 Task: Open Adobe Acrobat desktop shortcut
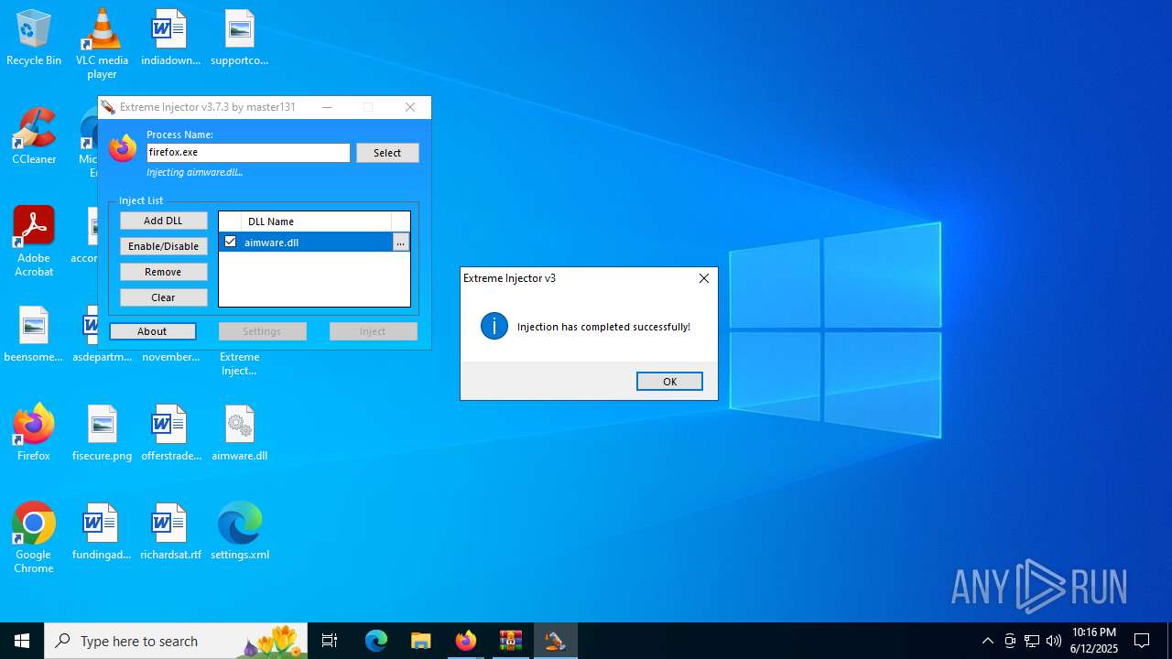point(34,242)
